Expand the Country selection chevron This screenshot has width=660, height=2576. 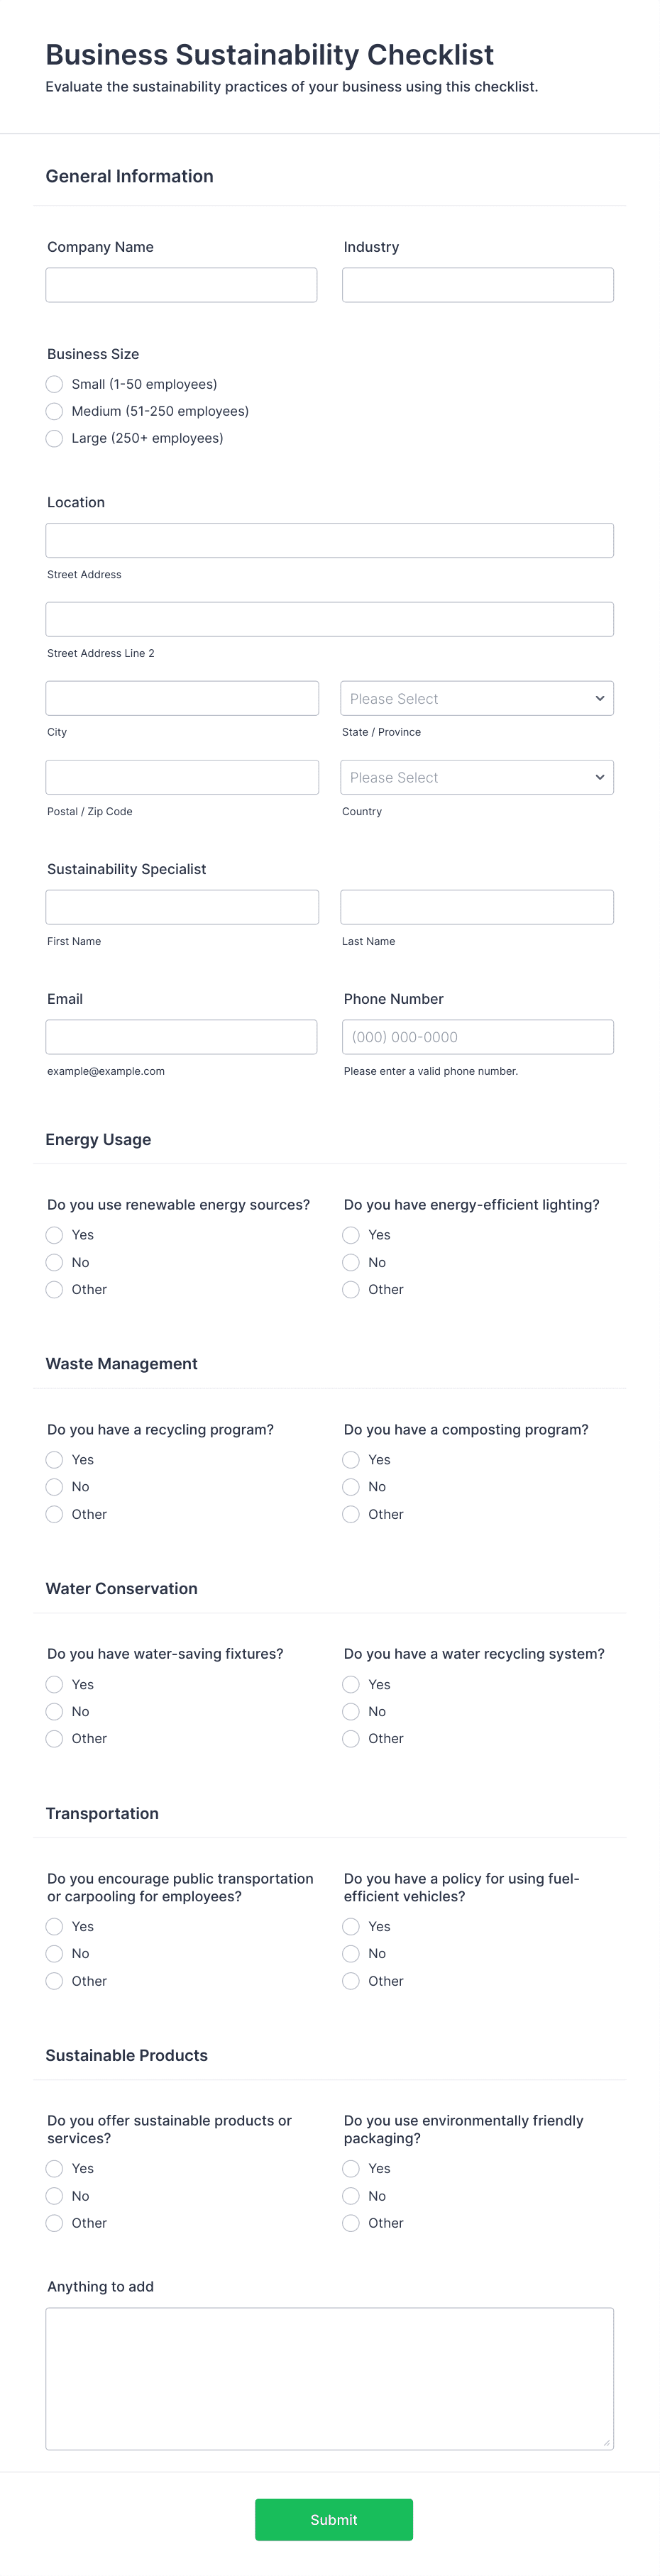coord(599,777)
